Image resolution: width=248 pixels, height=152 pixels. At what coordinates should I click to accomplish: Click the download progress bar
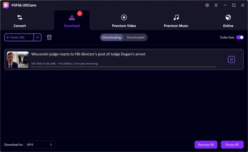[124, 67]
